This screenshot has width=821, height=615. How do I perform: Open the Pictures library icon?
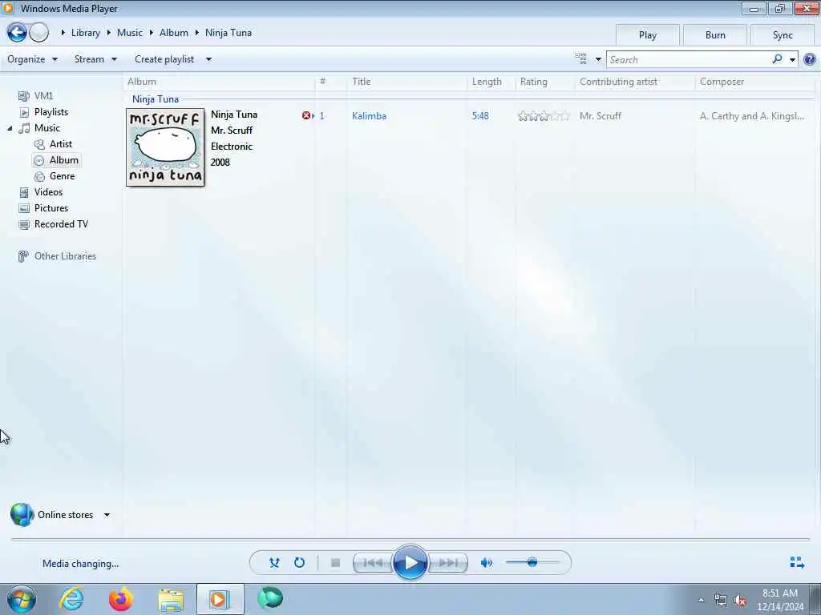(x=24, y=208)
